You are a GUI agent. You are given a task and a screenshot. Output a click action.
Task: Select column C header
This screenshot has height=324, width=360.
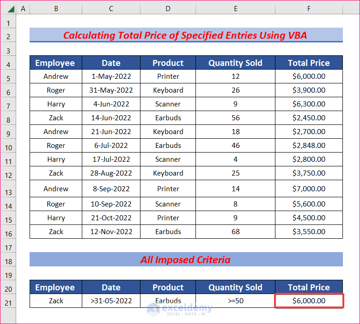coord(111,9)
